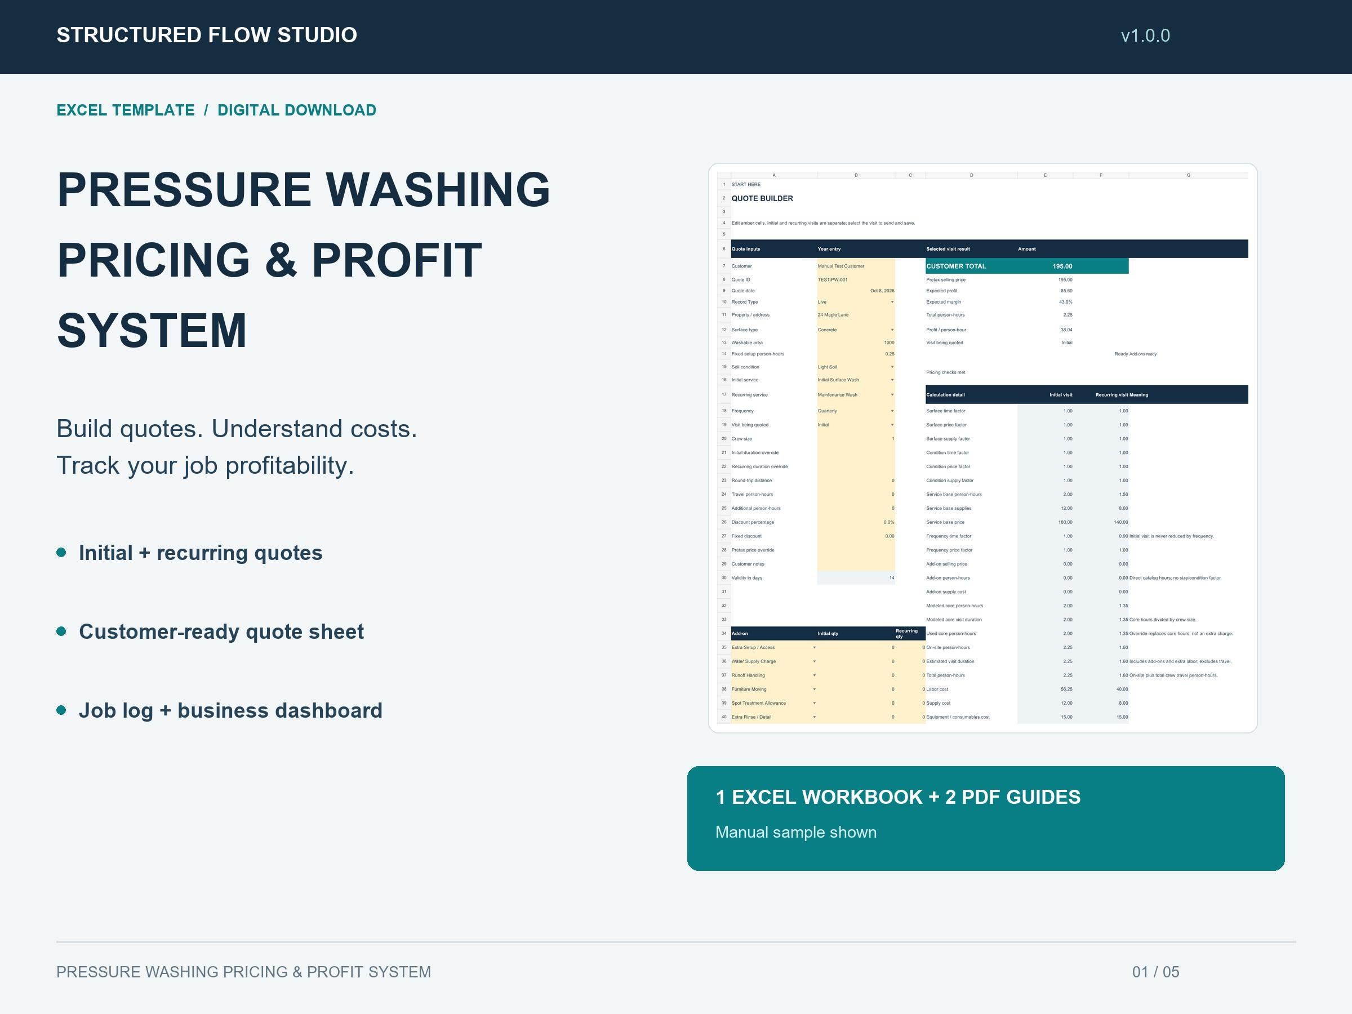
Task: Open the Water Supply Charge add-on dropdown
Action: 814,662
